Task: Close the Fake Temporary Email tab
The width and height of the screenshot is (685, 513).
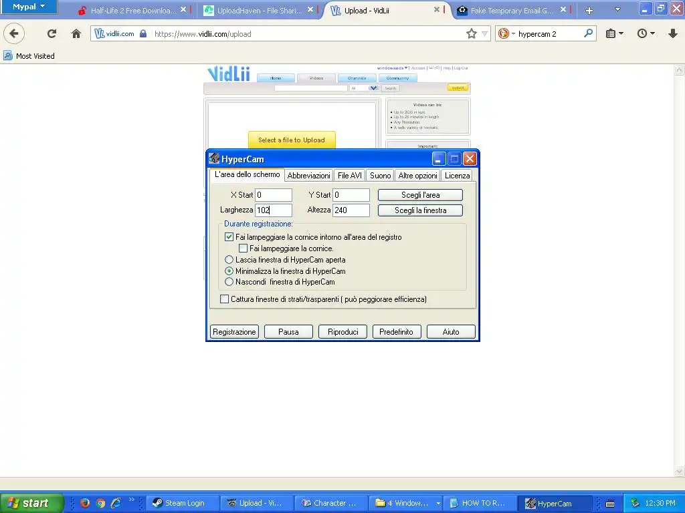Action: 563,9
